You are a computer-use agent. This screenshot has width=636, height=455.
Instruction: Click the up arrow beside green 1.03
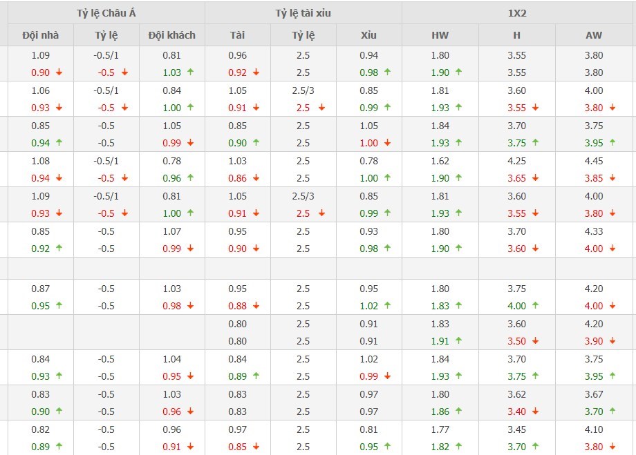(x=190, y=72)
